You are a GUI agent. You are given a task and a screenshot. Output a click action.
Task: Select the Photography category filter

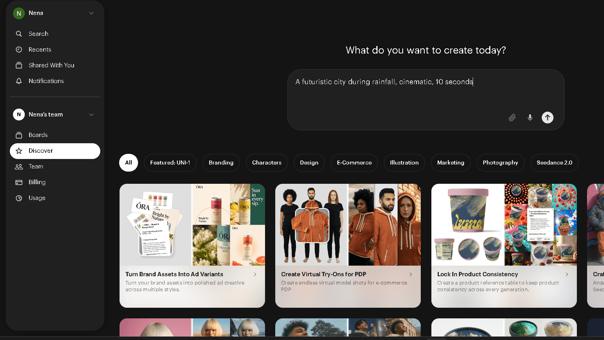(500, 163)
